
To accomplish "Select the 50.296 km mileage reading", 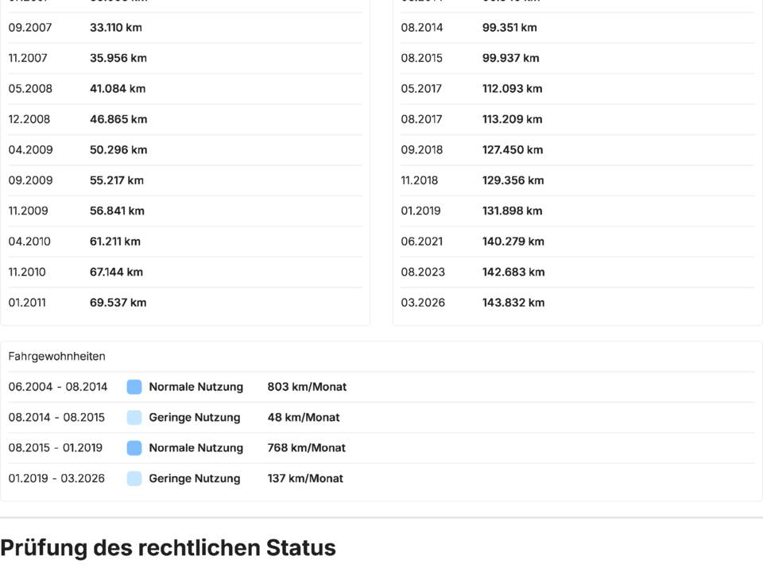I will 118,150.
